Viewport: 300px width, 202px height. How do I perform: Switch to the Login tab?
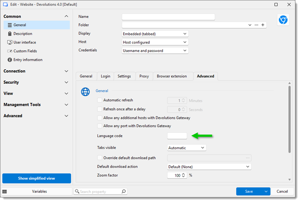[x=105, y=76]
